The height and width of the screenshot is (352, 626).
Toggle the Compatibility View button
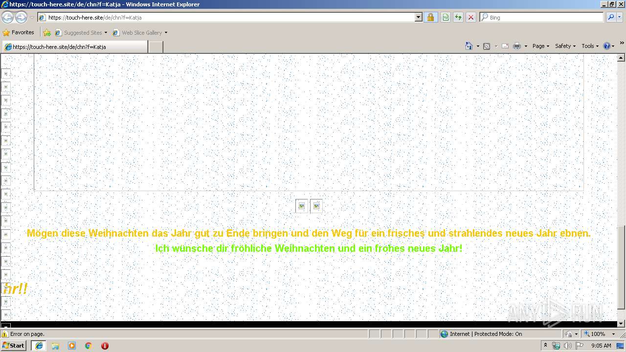[446, 18]
